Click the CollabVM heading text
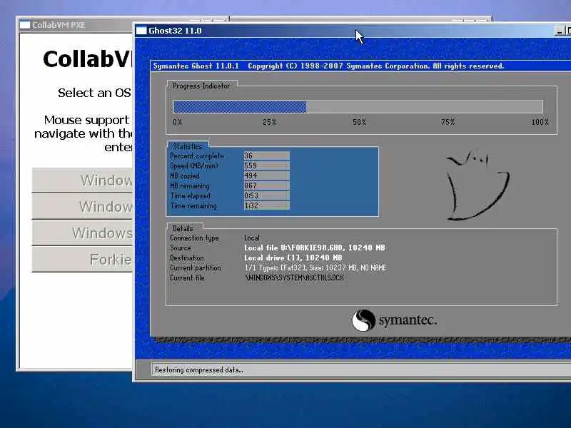The width and height of the screenshot is (571, 428). 87,59
